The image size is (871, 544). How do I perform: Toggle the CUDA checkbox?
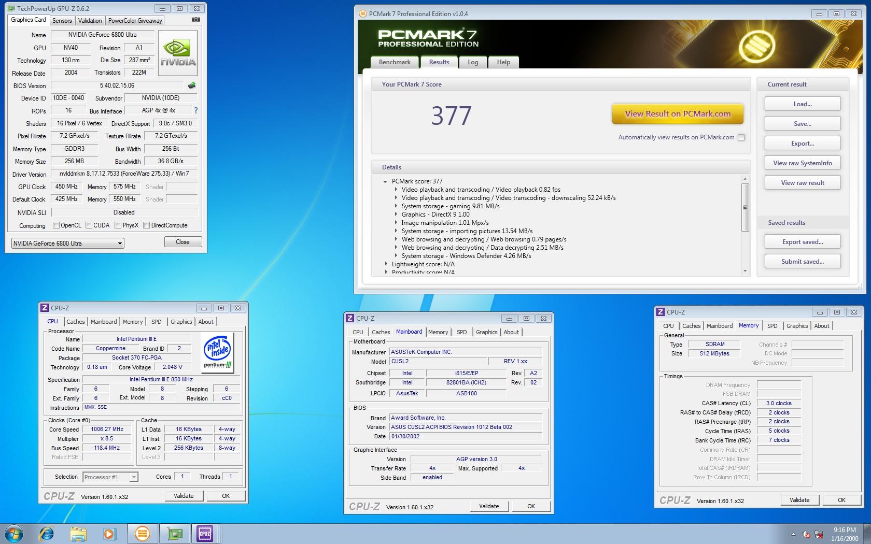pos(89,225)
